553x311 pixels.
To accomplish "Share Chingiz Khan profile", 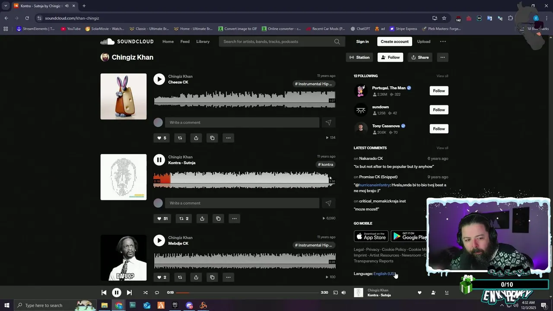I will [420, 57].
